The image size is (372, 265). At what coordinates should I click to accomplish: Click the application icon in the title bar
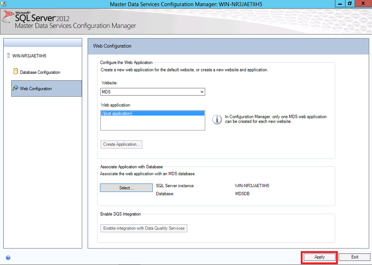[x=4, y=4]
